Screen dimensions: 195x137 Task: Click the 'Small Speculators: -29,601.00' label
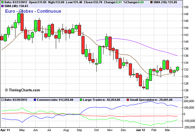[151, 100]
